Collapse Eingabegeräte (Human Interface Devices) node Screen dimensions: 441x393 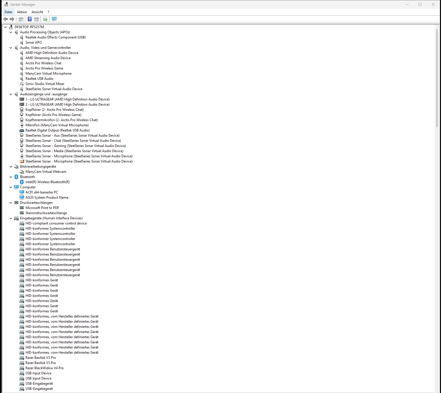pyautogui.click(x=11, y=218)
